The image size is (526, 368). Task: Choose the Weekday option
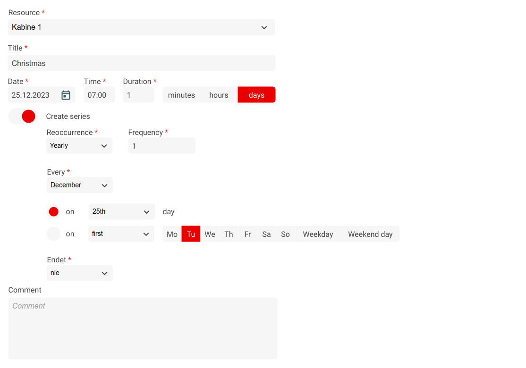tap(318, 234)
